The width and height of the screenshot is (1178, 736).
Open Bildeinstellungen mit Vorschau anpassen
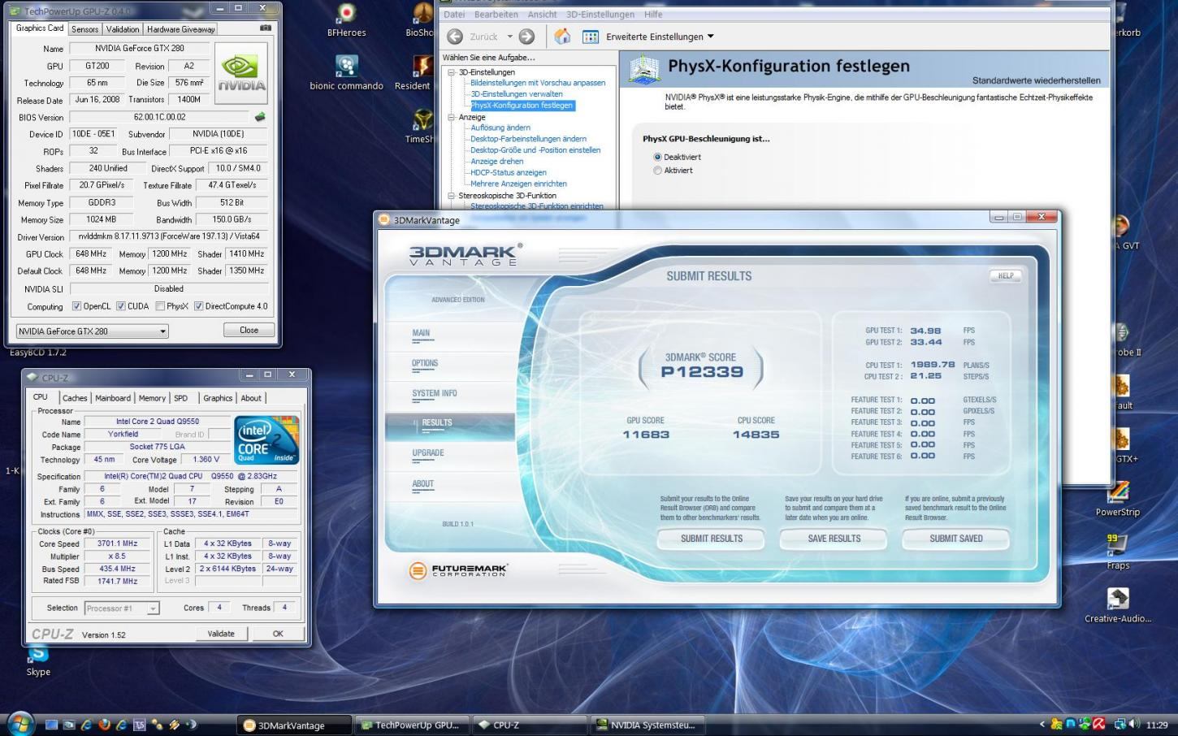538,83
